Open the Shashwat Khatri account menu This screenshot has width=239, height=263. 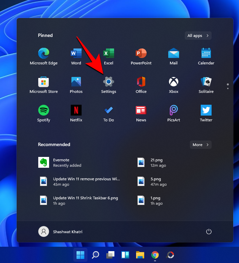61,231
